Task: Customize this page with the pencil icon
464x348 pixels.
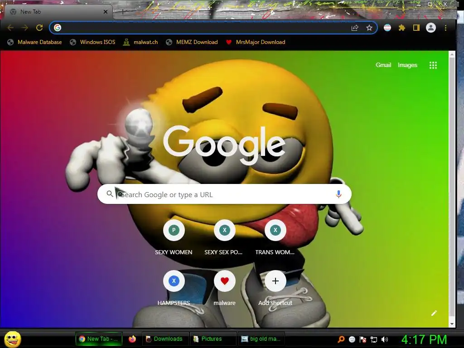Action: coord(434,313)
